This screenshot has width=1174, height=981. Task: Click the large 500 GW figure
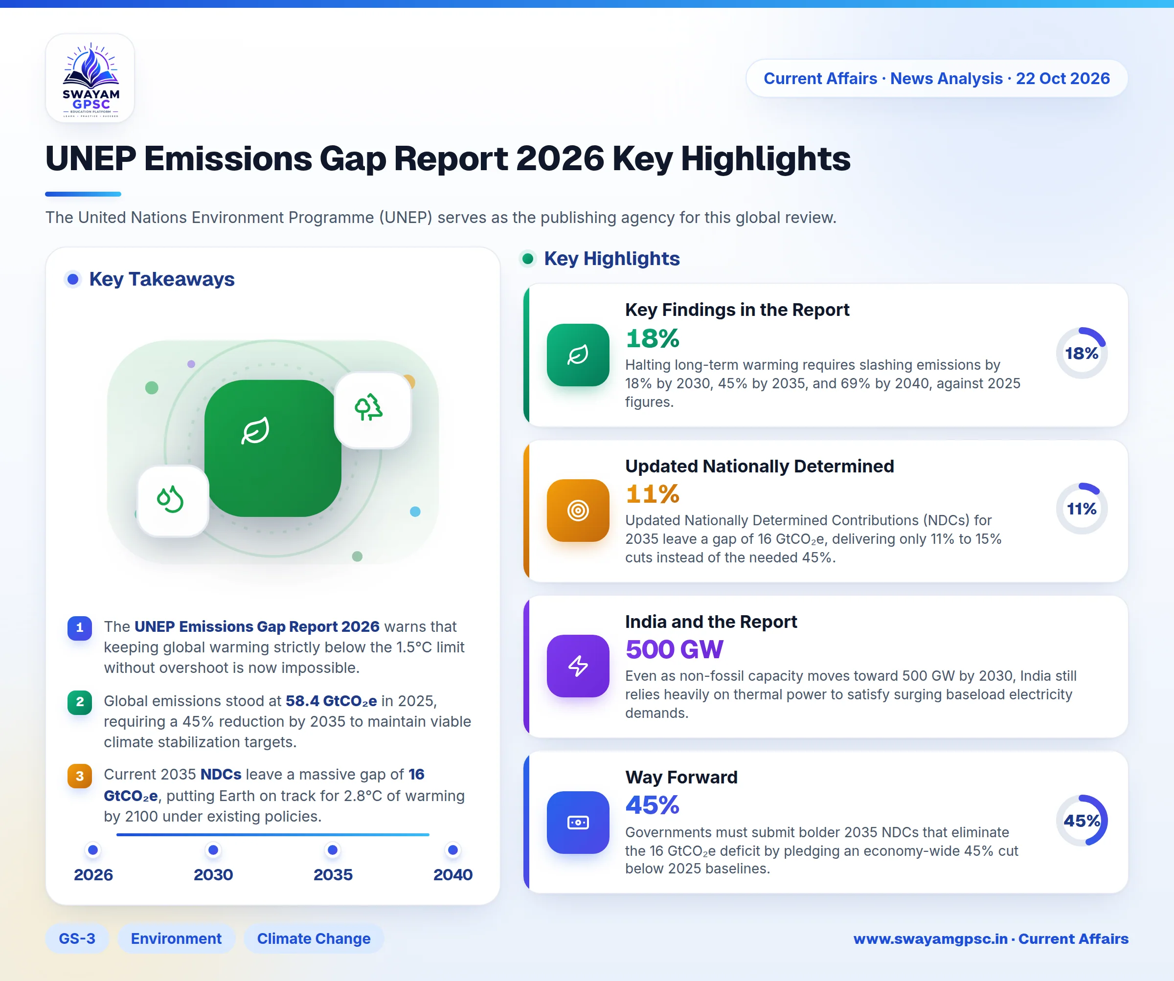[674, 649]
